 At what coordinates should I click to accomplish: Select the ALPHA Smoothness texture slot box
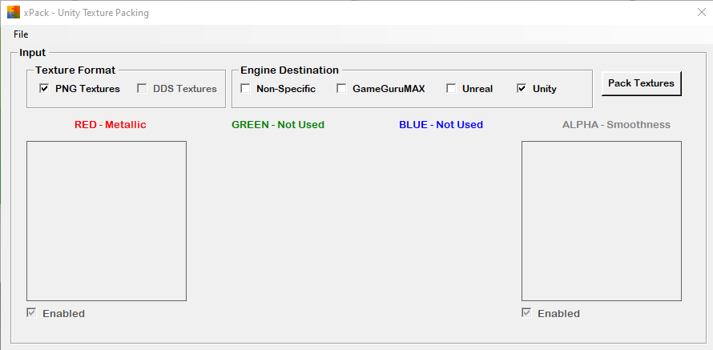pos(601,221)
